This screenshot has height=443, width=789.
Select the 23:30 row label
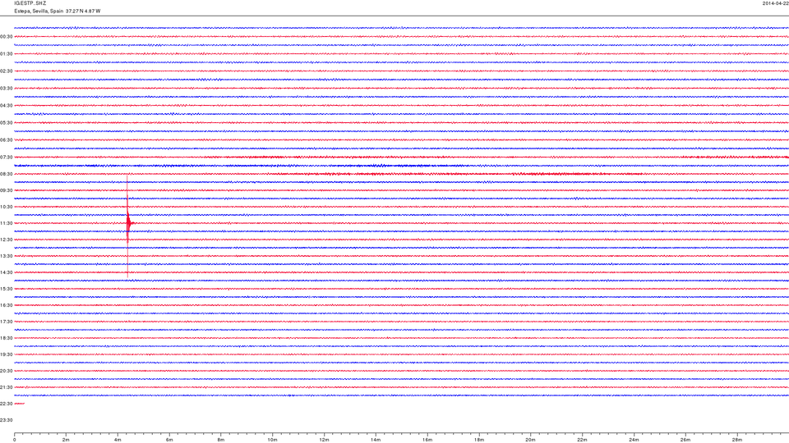(x=7, y=420)
